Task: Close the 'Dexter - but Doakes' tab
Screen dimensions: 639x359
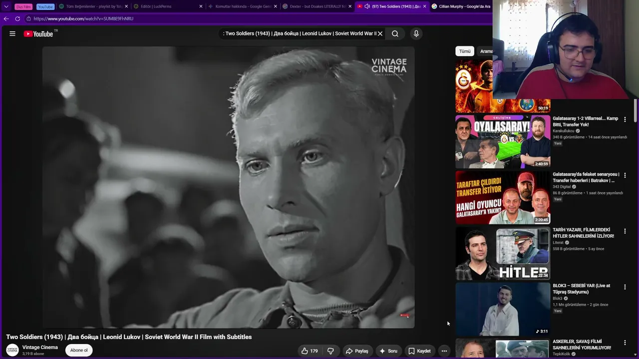Action: click(x=350, y=6)
